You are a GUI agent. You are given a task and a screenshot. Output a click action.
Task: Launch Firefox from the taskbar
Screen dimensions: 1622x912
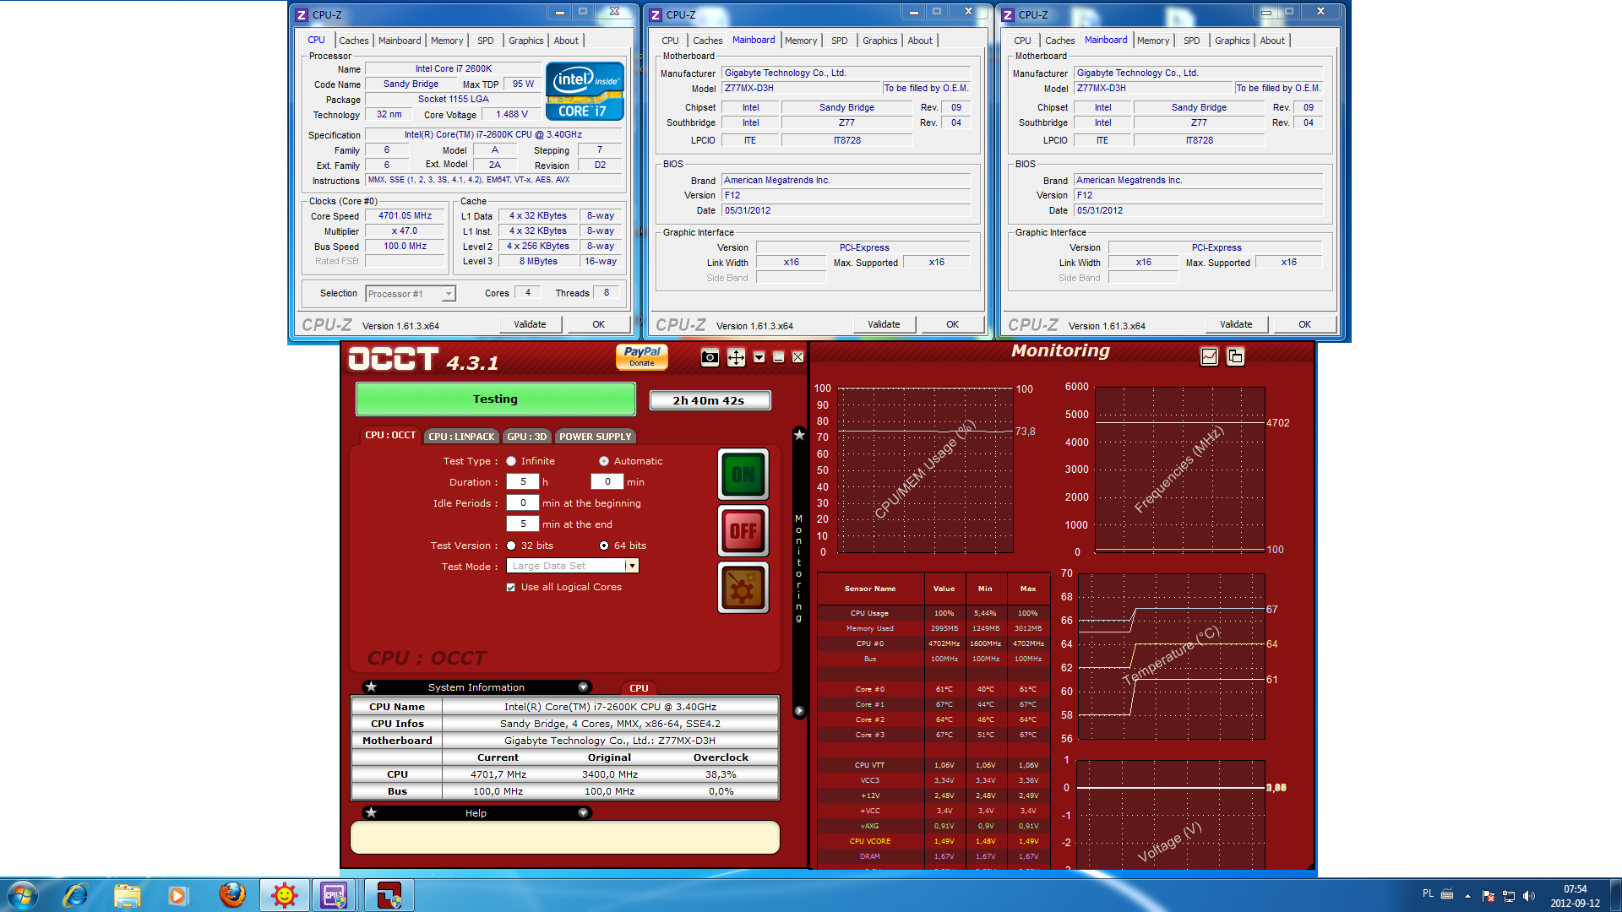[x=232, y=895]
